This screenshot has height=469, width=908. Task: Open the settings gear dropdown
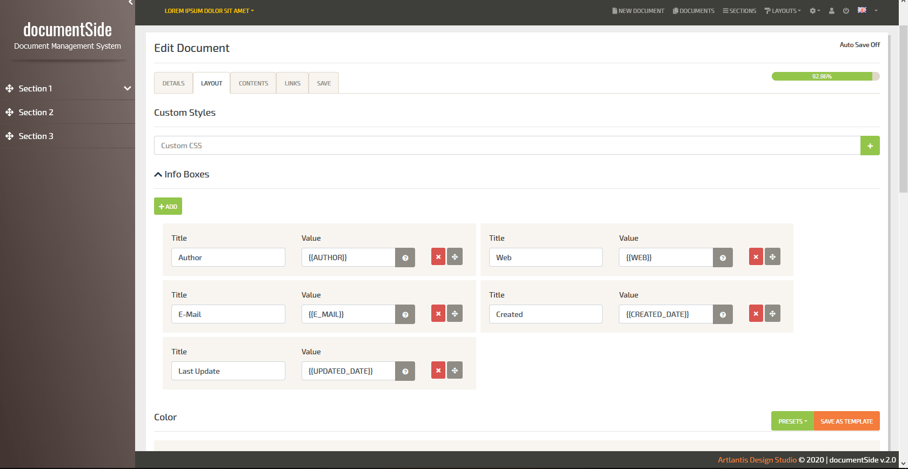pyautogui.click(x=814, y=11)
